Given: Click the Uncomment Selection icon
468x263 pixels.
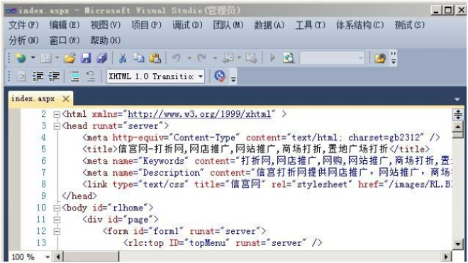Looking at the screenshot, I should point(91,77).
